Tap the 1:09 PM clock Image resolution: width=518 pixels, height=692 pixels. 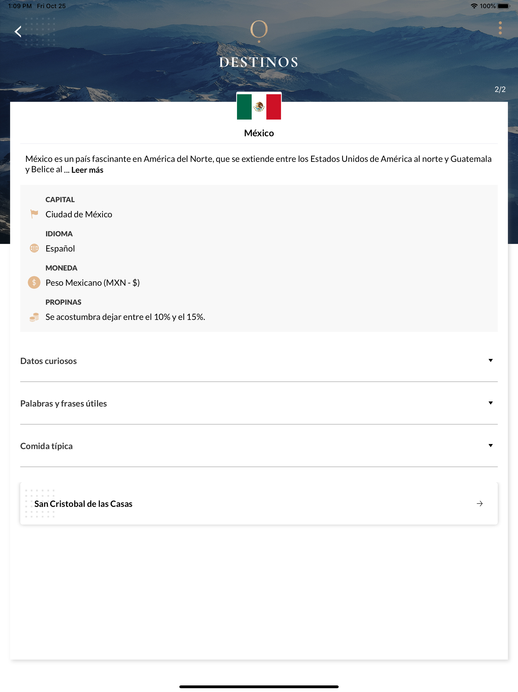(20, 6)
